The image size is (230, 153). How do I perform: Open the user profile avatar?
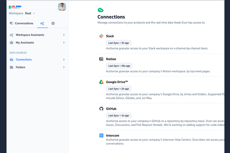[x=62, y=7]
